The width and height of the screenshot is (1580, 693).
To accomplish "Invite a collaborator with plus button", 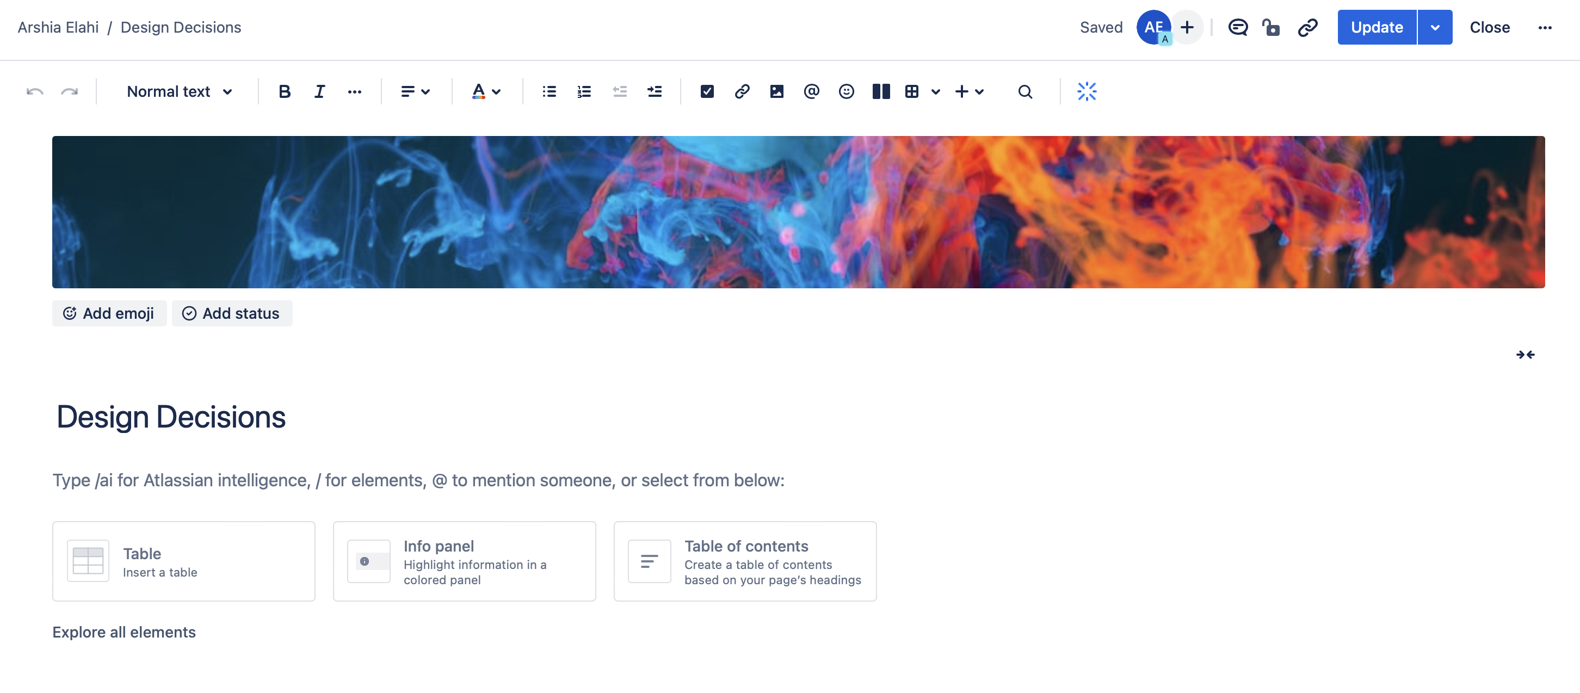I will tap(1187, 28).
